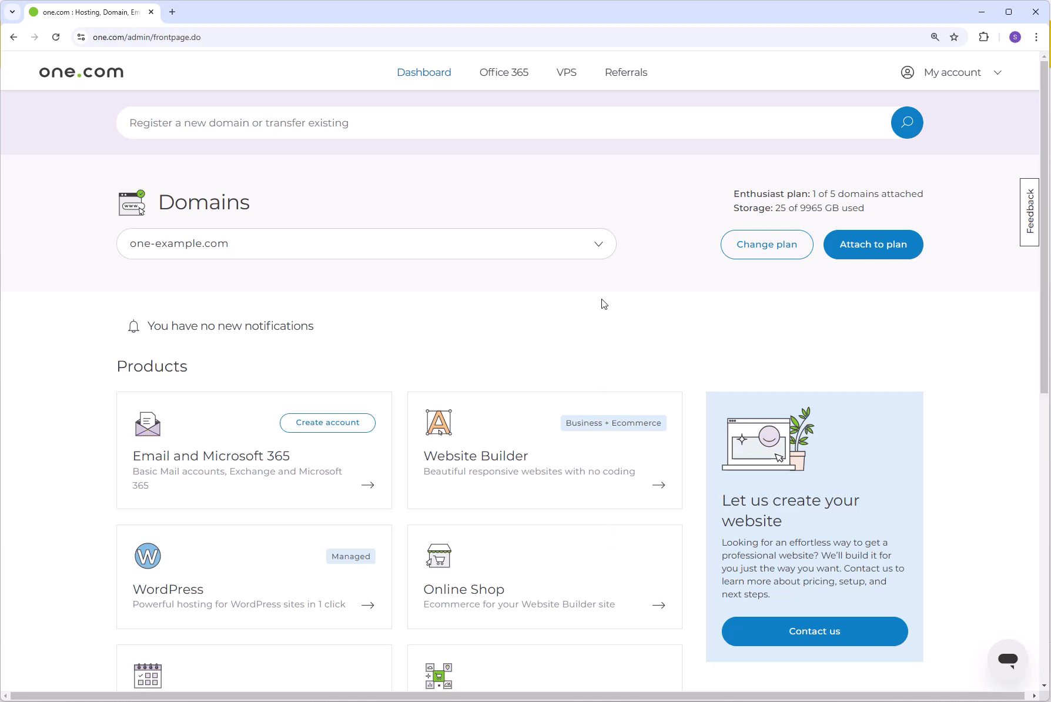Click Create account for Email and Microsoft 365
The width and height of the screenshot is (1051, 702).
(327, 422)
